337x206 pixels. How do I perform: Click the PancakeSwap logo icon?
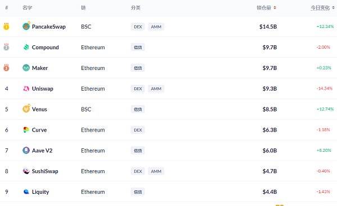(26, 26)
